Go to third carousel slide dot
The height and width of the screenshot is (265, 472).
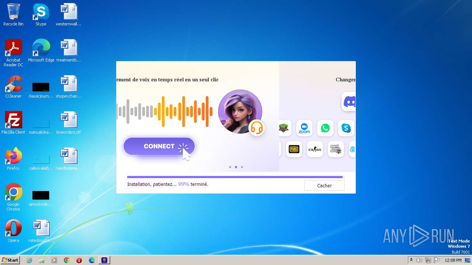tap(242, 167)
